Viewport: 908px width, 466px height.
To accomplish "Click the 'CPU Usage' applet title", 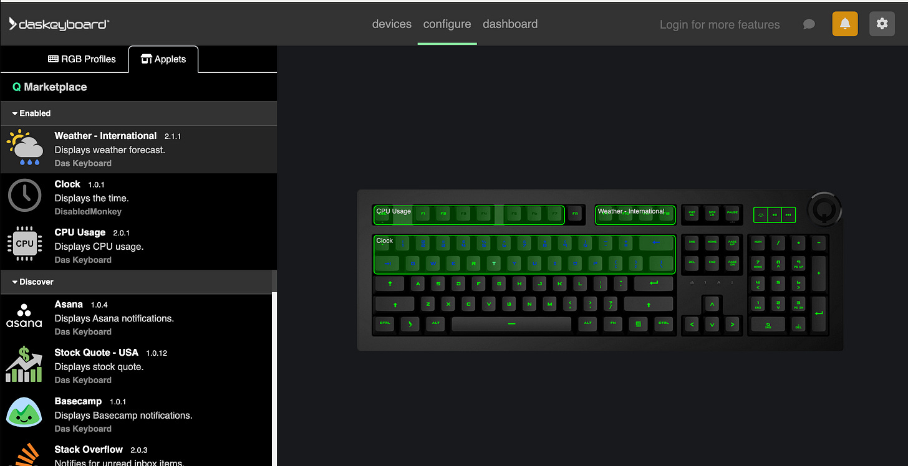I will [x=80, y=232].
